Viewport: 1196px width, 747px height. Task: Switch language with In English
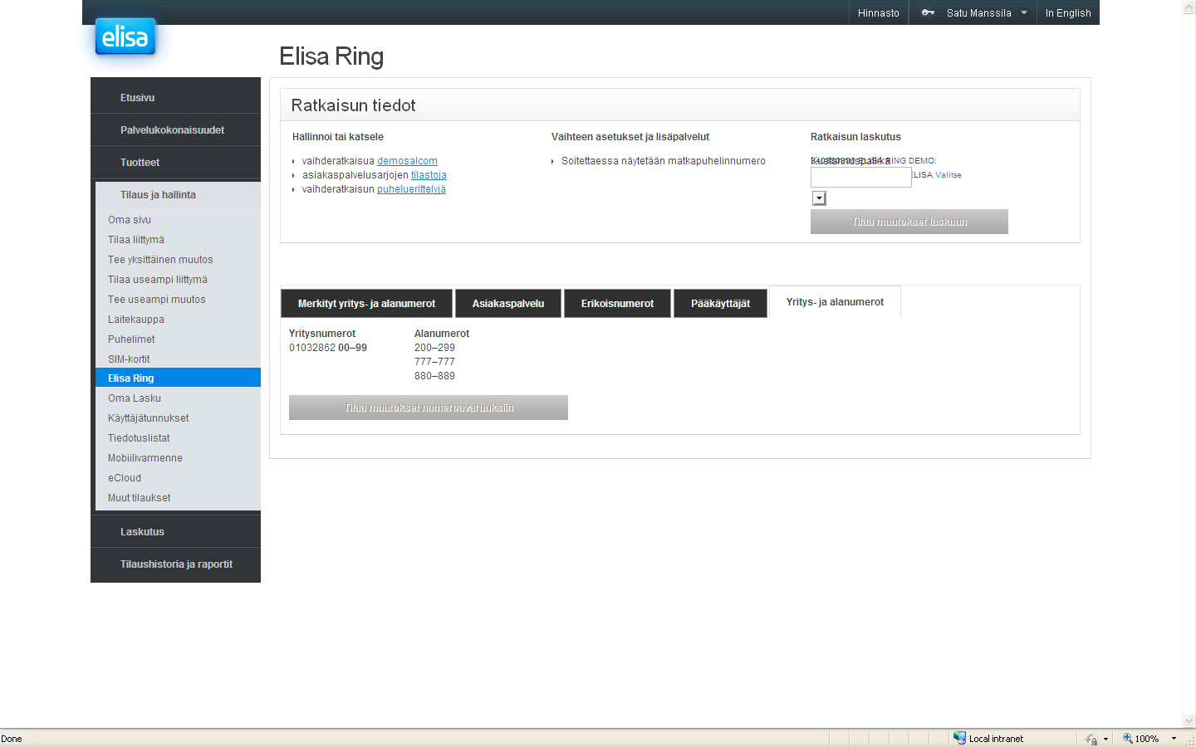coord(1068,12)
